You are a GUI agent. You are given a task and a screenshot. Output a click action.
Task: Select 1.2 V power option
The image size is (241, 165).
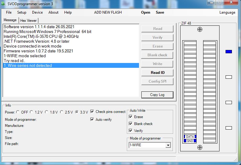pyautogui.click(x=31, y=112)
